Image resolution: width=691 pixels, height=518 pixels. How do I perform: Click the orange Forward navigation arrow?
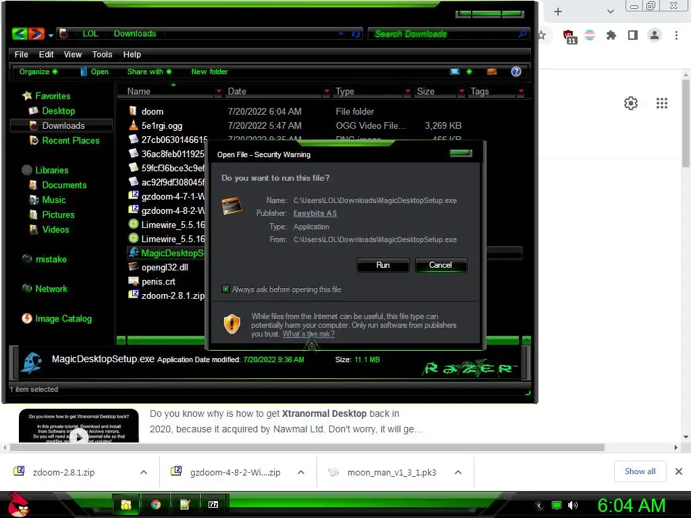click(x=36, y=34)
